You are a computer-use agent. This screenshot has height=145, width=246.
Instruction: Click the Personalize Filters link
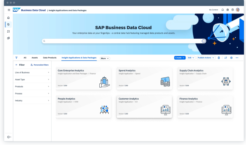pos(40,65)
